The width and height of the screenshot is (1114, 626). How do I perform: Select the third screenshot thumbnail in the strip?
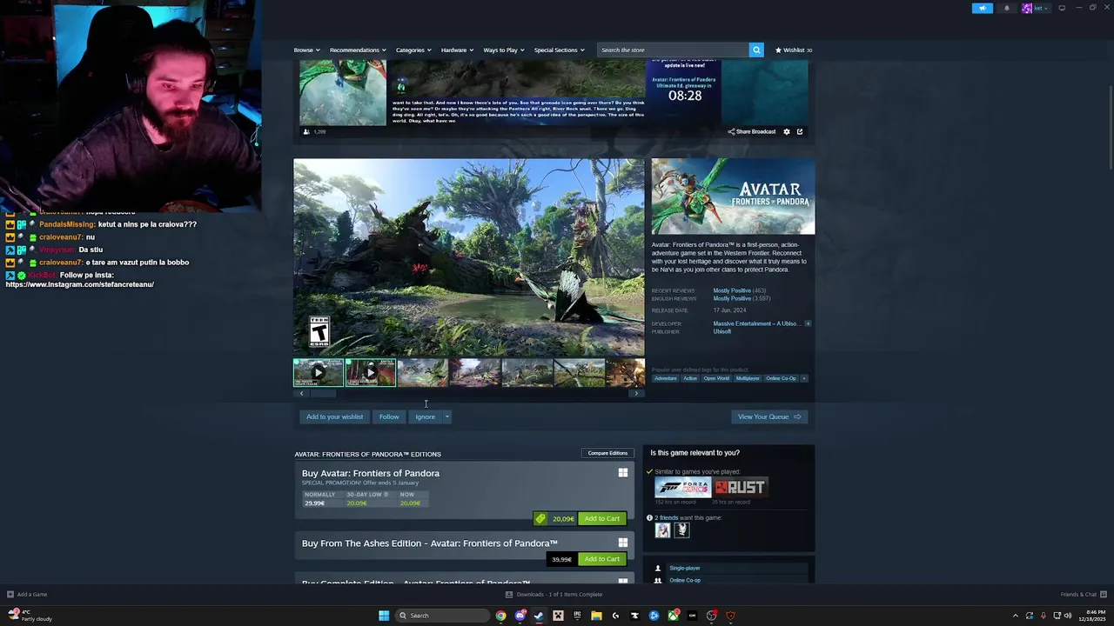(422, 372)
